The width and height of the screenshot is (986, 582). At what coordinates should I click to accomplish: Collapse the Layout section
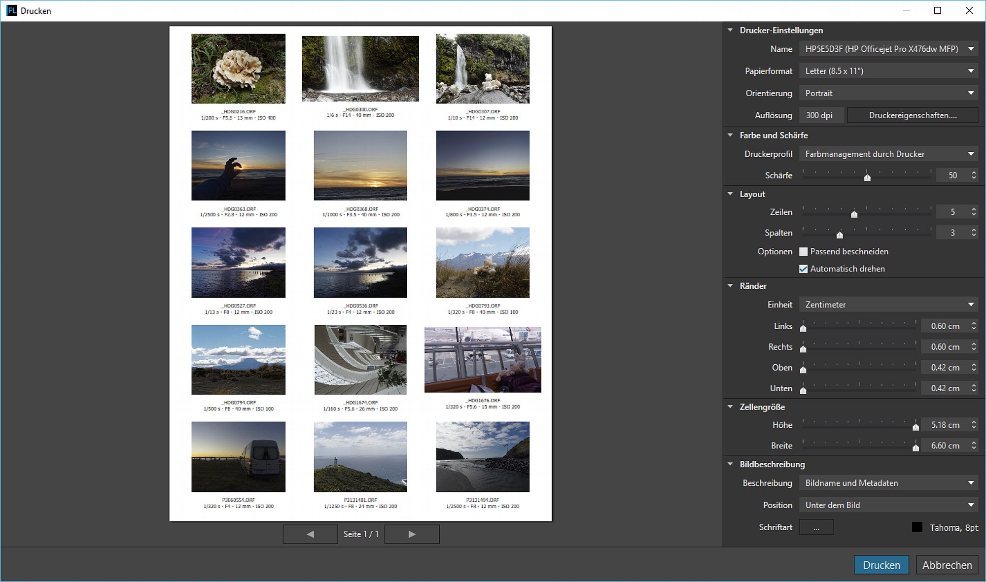click(730, 194)
